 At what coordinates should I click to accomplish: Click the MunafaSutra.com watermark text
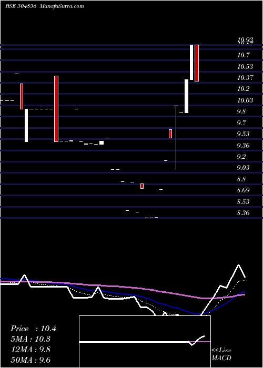(x=62, y=6)
